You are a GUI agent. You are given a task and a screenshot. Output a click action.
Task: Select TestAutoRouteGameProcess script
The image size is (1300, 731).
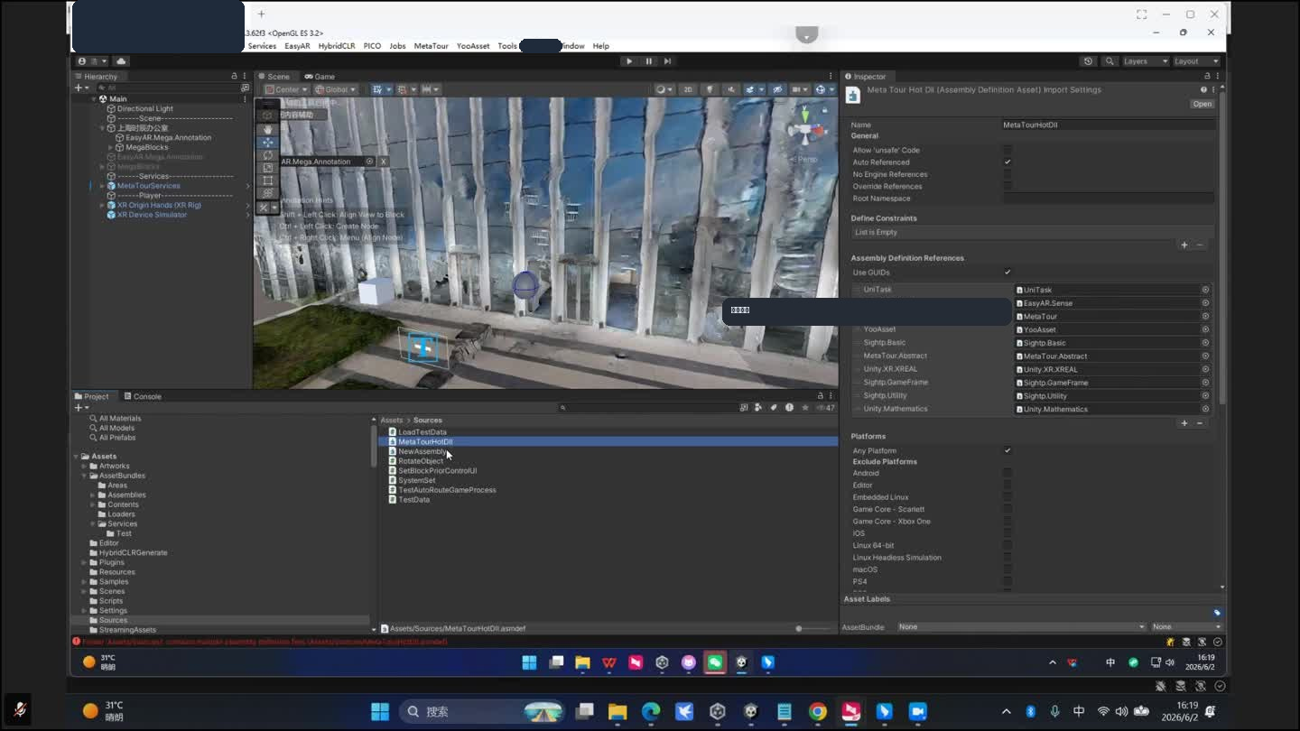(x=447, y=490)
